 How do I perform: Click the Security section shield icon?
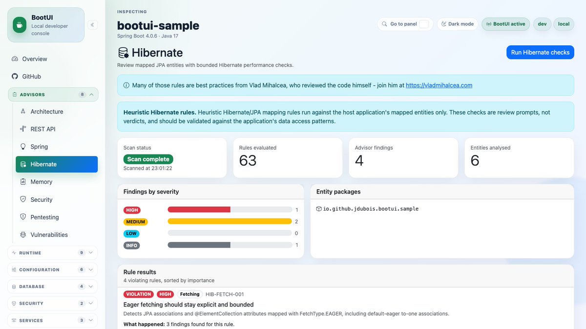[x=14, y=303]
